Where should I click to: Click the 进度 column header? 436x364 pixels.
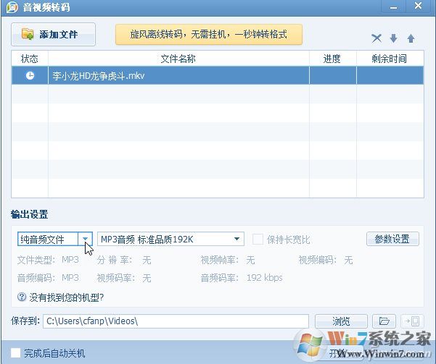pos(332,59)
